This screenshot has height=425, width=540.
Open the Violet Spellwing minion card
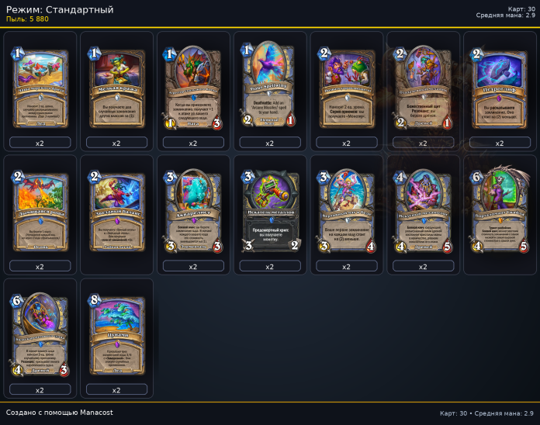point(270,85)
